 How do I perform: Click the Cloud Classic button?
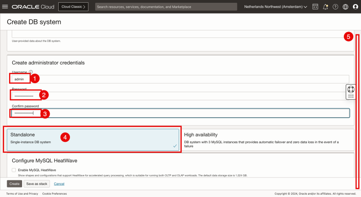click(x=73, y=7)
